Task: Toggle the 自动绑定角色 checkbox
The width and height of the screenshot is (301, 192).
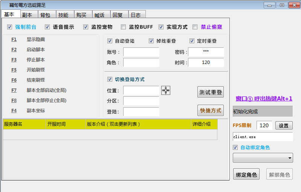Action: (236, 148)
